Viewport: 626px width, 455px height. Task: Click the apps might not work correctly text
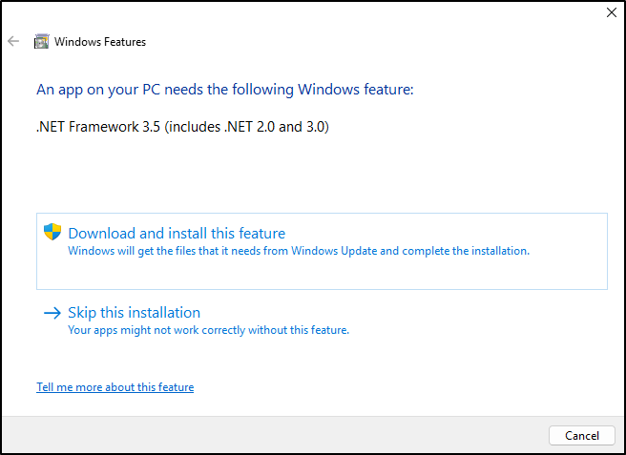pyautogui.click(x=208, y=330)
